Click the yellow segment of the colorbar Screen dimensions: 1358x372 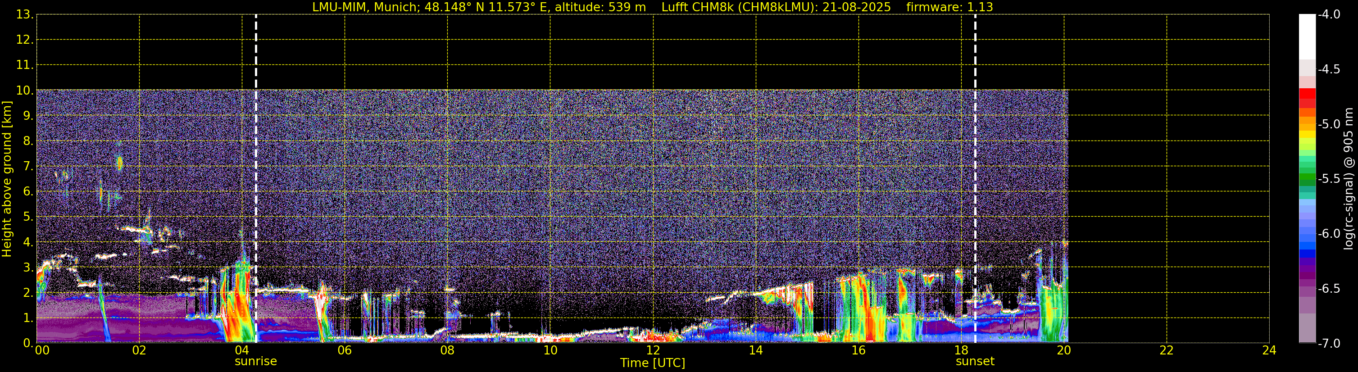(x=1307, y=134)
